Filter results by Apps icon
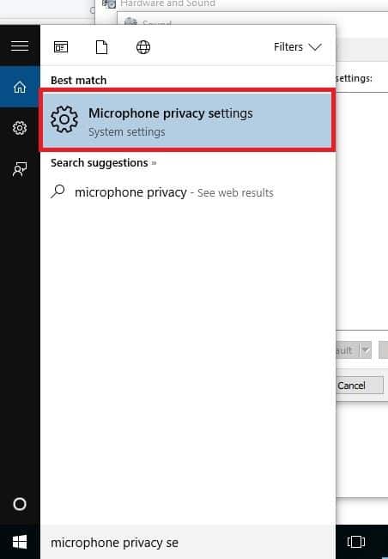This screenshot has height=559, width=388. (61, 47)
